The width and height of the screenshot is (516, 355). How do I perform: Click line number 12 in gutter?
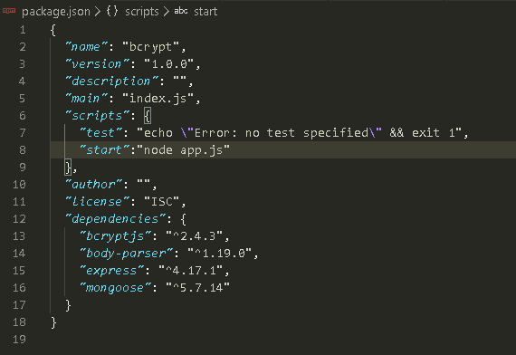tap(19, 219)
